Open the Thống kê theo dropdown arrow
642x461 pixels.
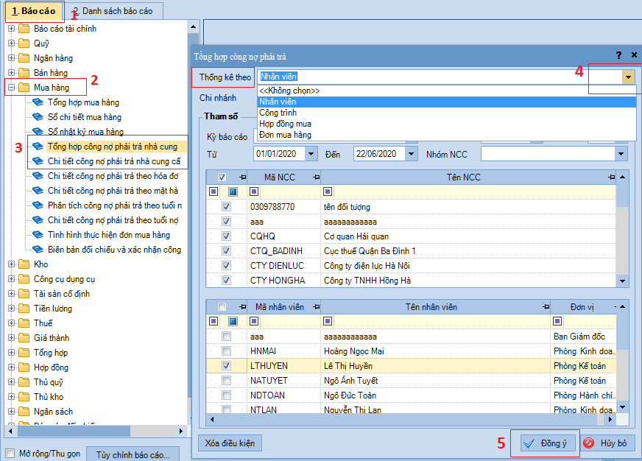(628, 77)
